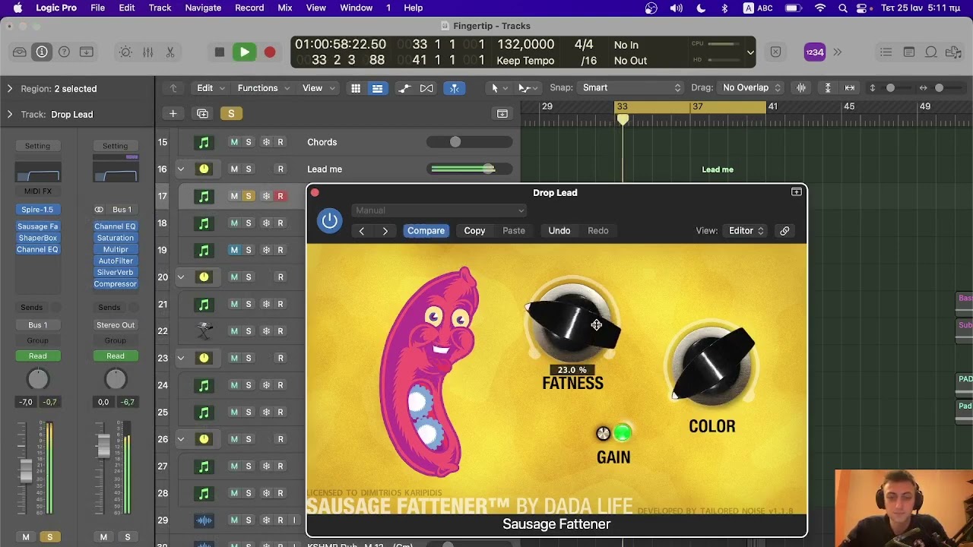Open the Drag No Overlap dropdown
The height and width of the screenshot is (547, 973).
[751, 88]
